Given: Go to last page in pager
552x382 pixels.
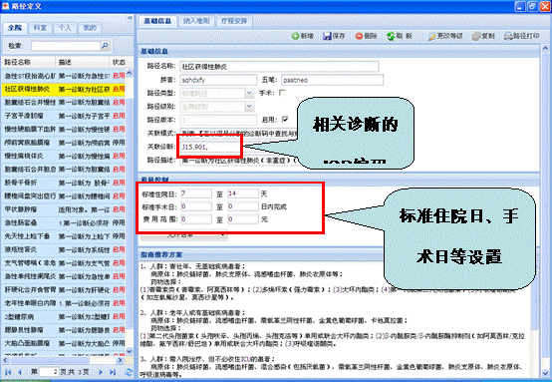Looking at the screenshot, I should [113, 372].
